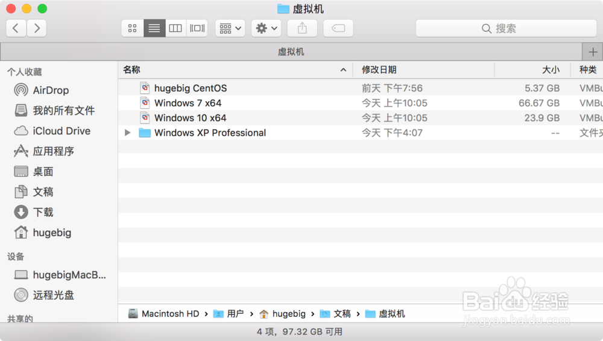The width and height of the screenshot is (603, 341).
Task: Open the gear action menu
Action: tap(266, 28)
